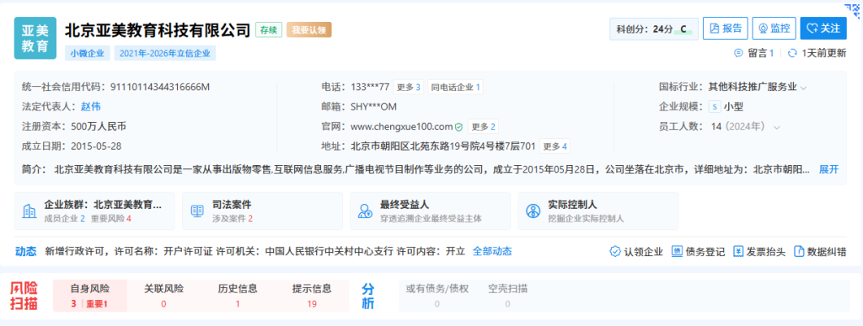Click the 2021年-2026年立信企业 tag

coord(165,53)
